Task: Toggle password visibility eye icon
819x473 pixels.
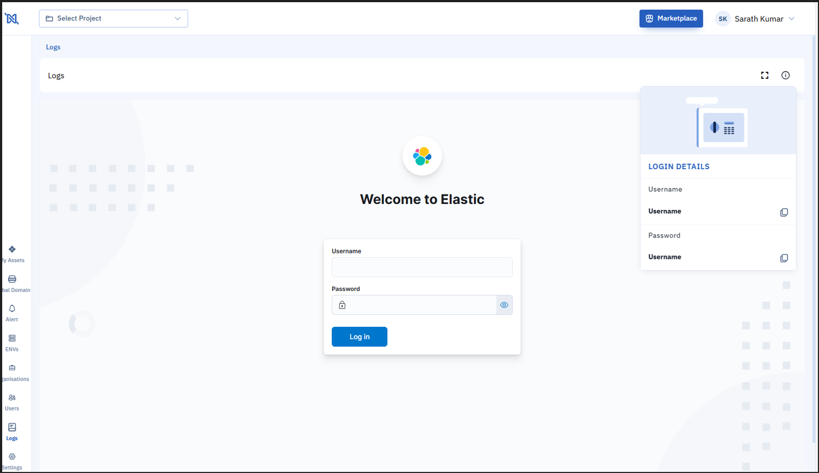Action: coord(504,305)
